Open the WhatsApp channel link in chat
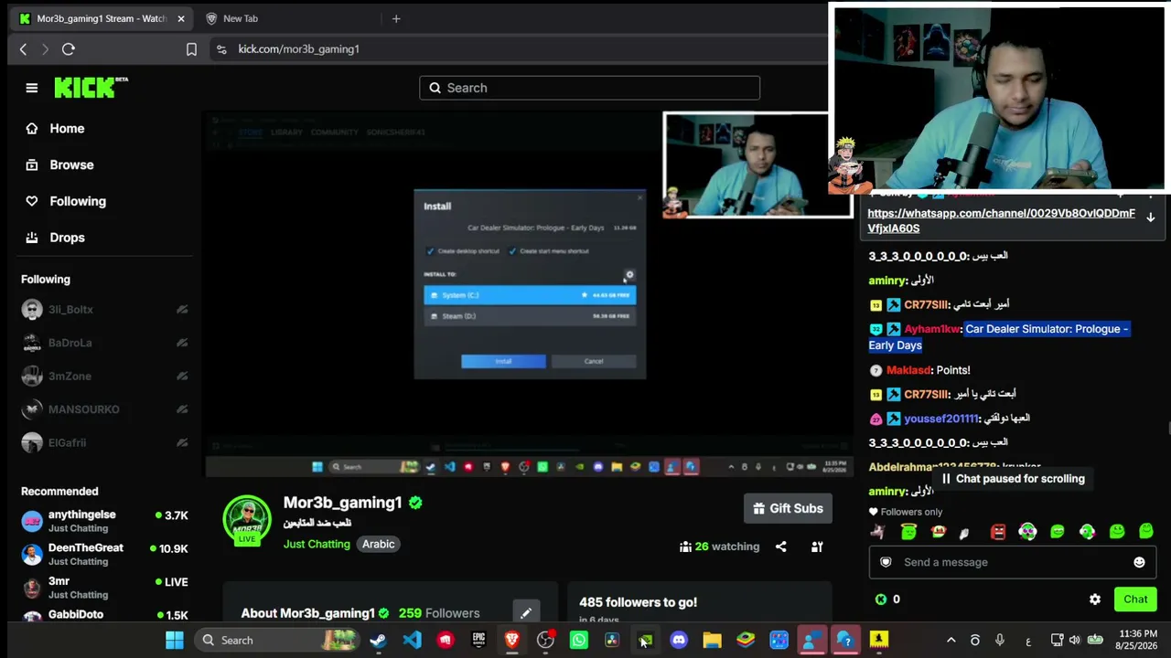This screenshot has width=1171, height=658. pos(1001,221)
